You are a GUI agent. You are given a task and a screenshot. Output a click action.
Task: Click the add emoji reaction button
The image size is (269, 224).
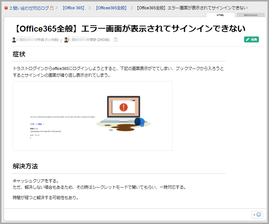tap(257, 215)
